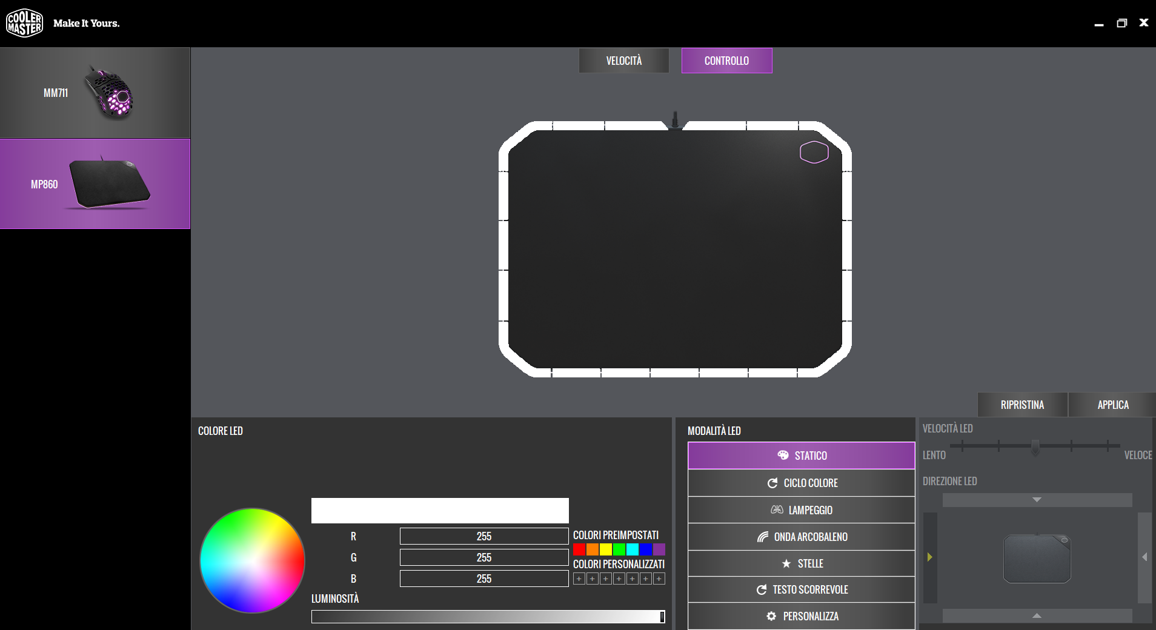This screenshot has width=1156, height=630.
Task: Click the RIPRISTINA button
Action: [x=1022, y=405]
